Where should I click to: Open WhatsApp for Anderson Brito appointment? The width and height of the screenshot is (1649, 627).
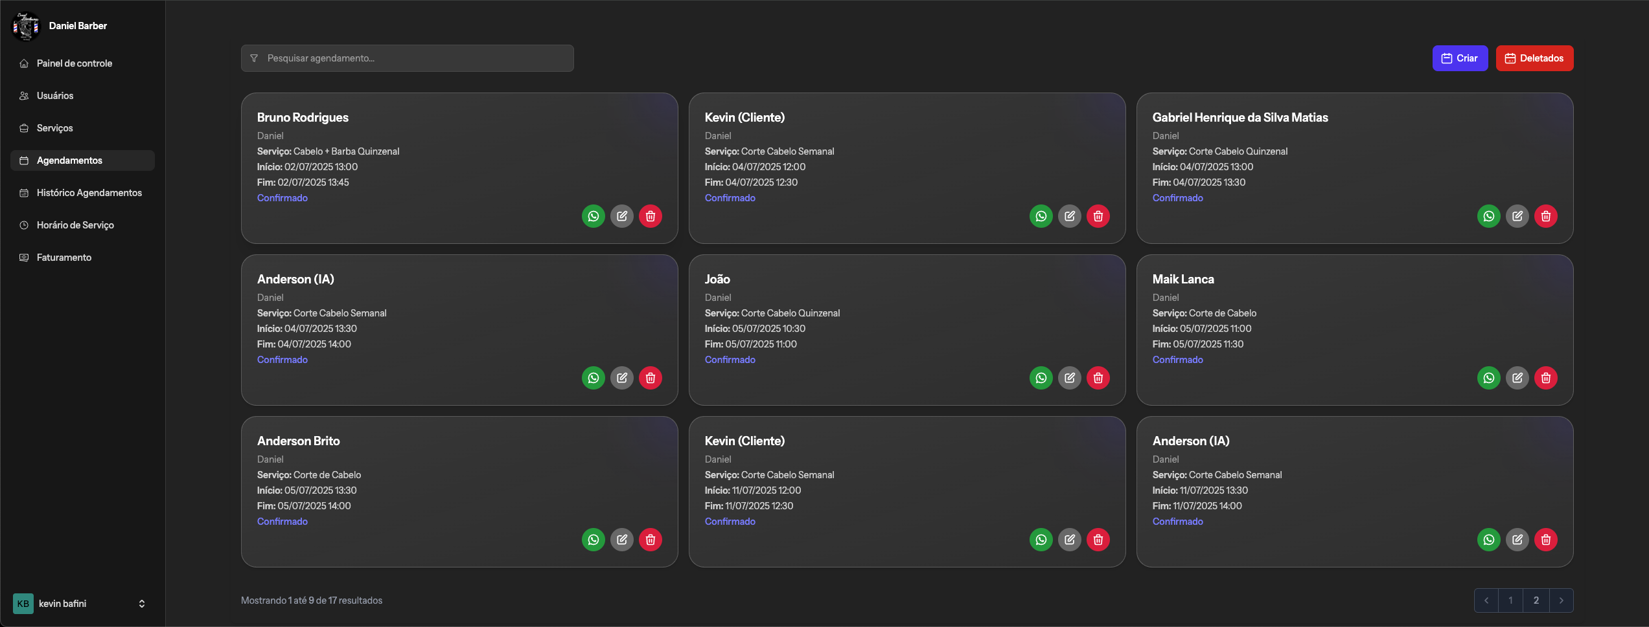(x=593, y=540)
